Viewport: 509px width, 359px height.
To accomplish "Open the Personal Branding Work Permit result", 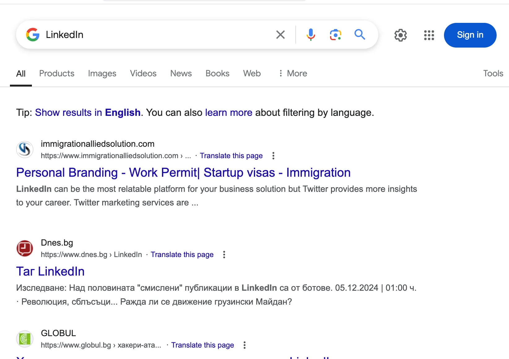I will 183,173.
